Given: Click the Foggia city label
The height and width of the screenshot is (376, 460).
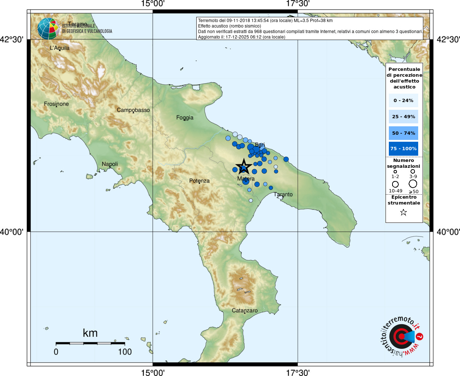Looking at the screenshot, I should click(x=185, y=117).
